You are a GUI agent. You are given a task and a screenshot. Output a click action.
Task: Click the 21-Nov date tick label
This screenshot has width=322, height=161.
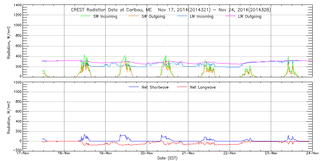click(188, 153)
